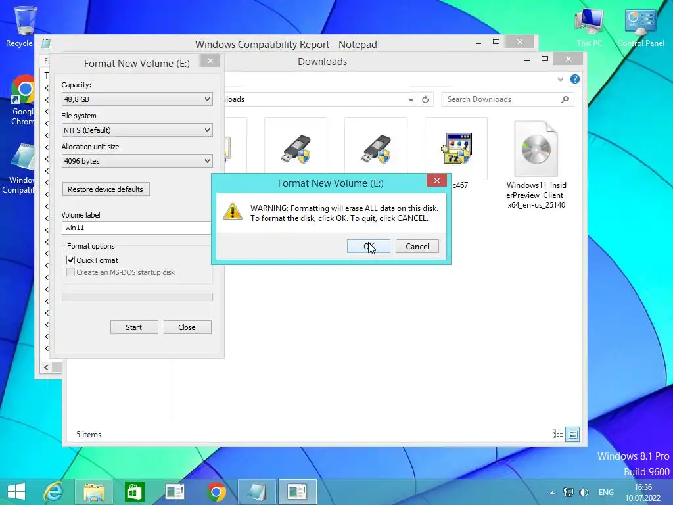673x505 pixels.
Task: Open File Explorer on taskbar
Action: [94, 492]
